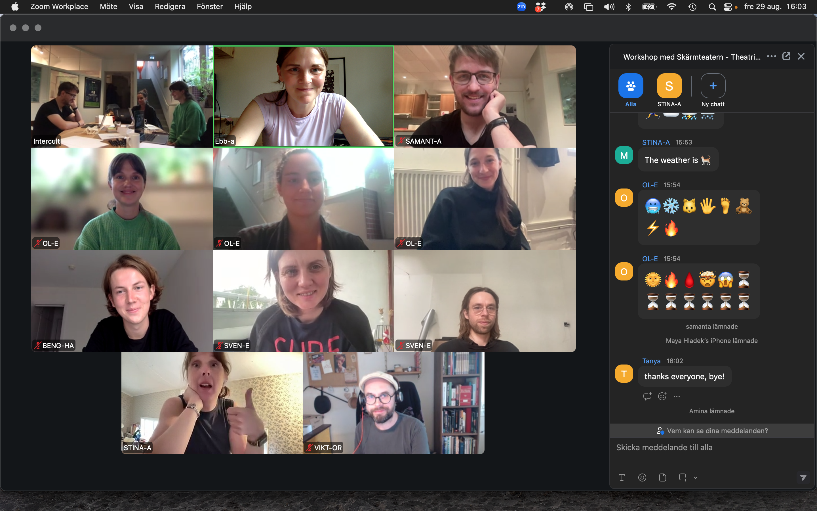Click the message input field
Image resolution: width=817 pixels, height=511 pixels.
[709, 453]
